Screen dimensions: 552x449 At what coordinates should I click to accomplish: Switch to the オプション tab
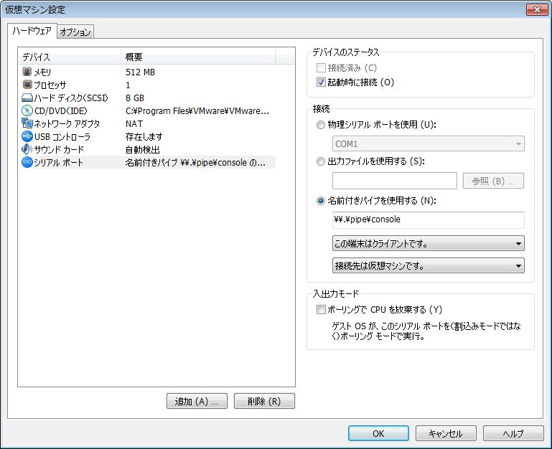tap(75, 32)
